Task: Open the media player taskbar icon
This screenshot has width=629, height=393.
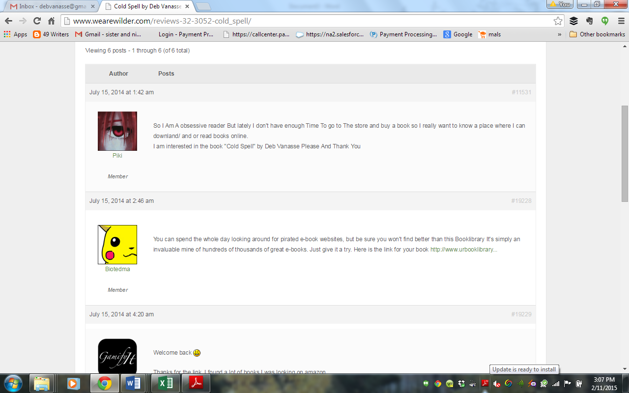Action: click(73, 383)
